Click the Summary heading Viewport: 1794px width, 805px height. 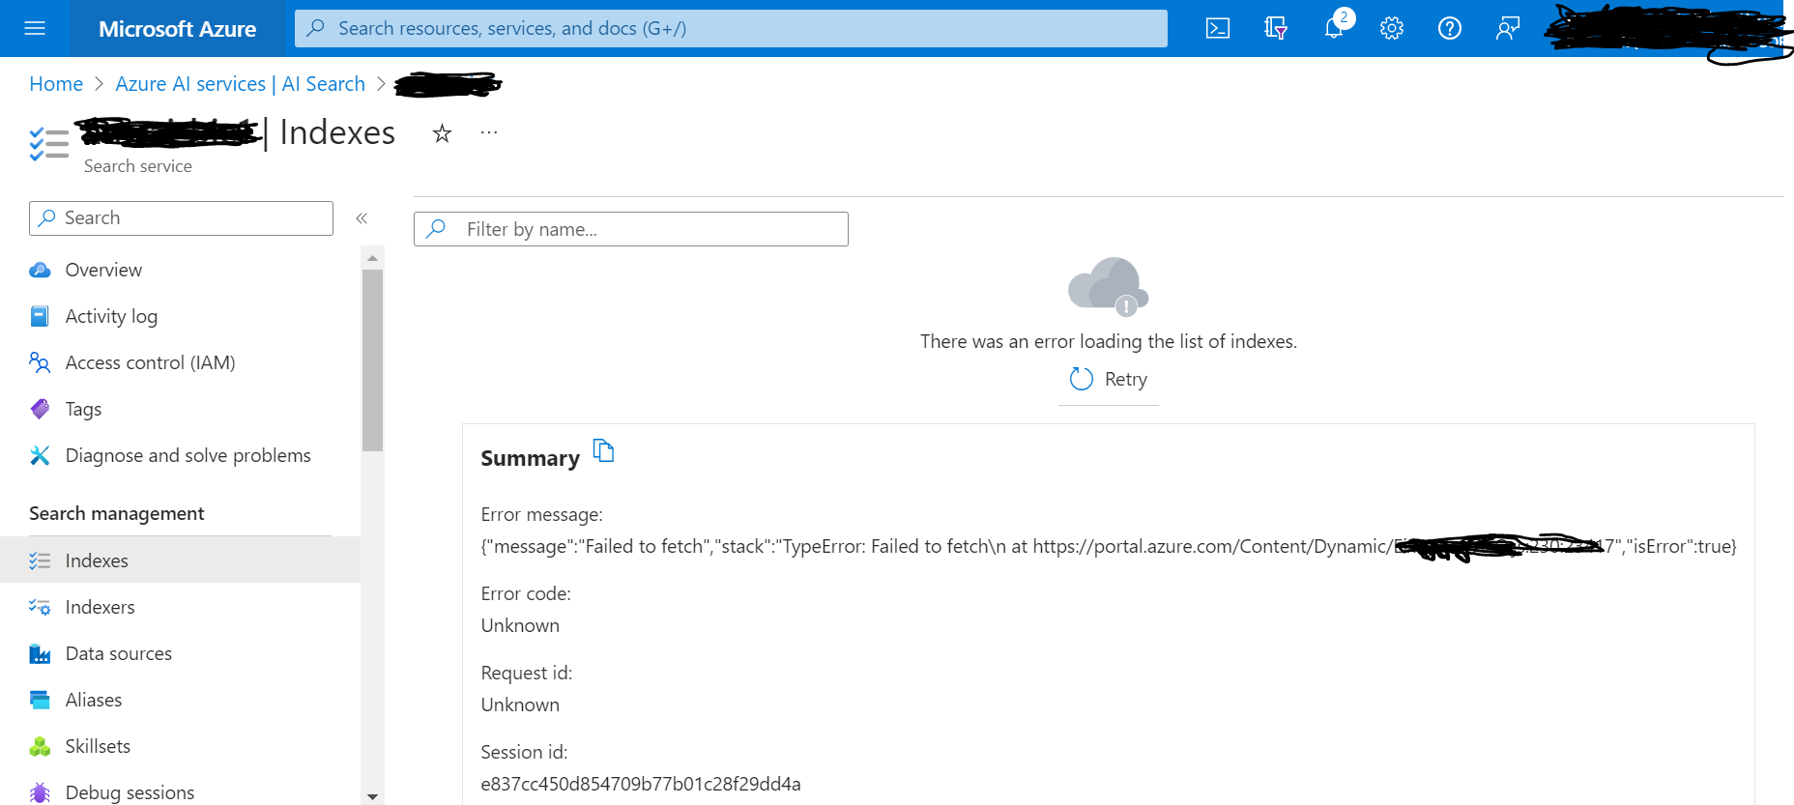click(530, 458)
